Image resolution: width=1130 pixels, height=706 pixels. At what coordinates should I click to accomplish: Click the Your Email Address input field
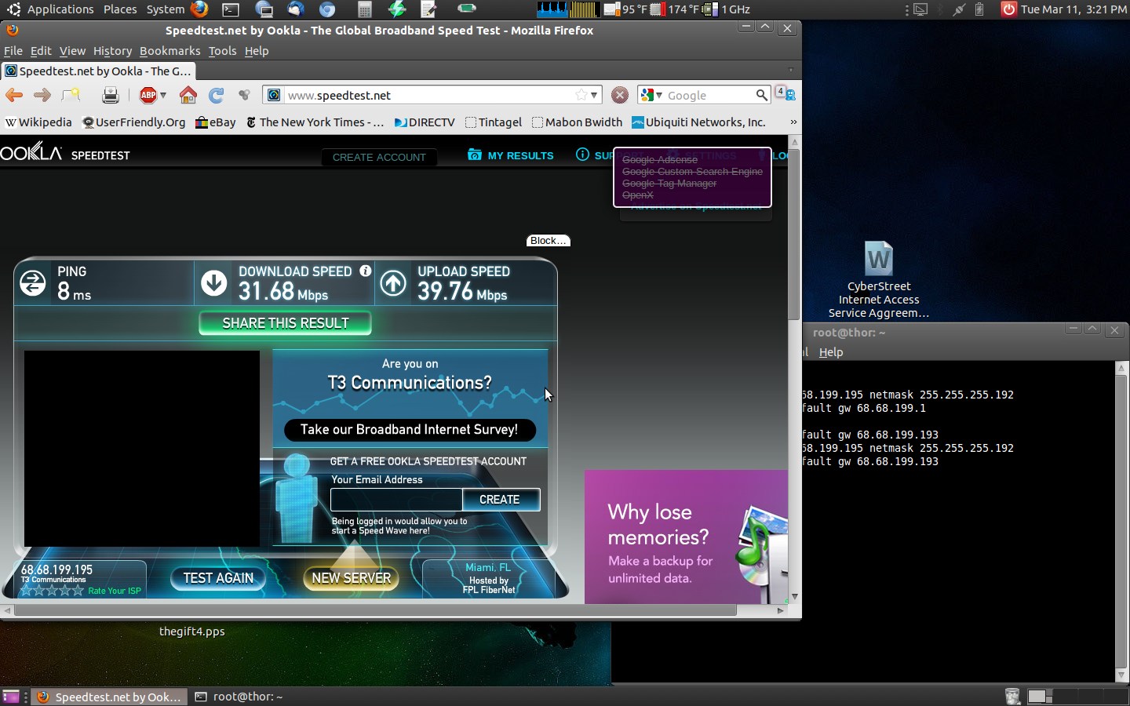click(x=395, y=500)
